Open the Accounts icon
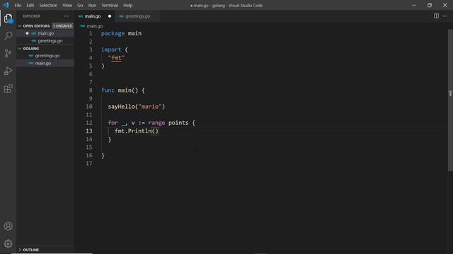The image size is (453, 254). (8, 226)
